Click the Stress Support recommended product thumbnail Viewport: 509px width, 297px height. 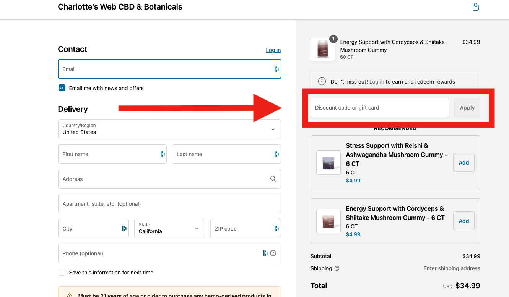(x=328, y=163)
